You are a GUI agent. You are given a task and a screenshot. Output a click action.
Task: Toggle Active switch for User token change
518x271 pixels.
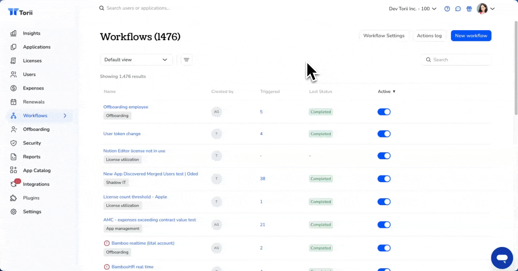(384, 134)
